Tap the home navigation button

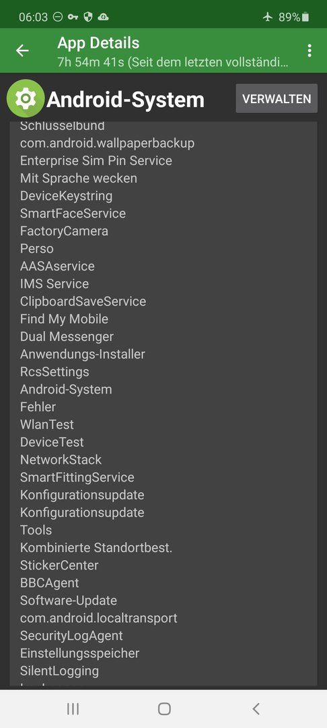pos(164,708)
